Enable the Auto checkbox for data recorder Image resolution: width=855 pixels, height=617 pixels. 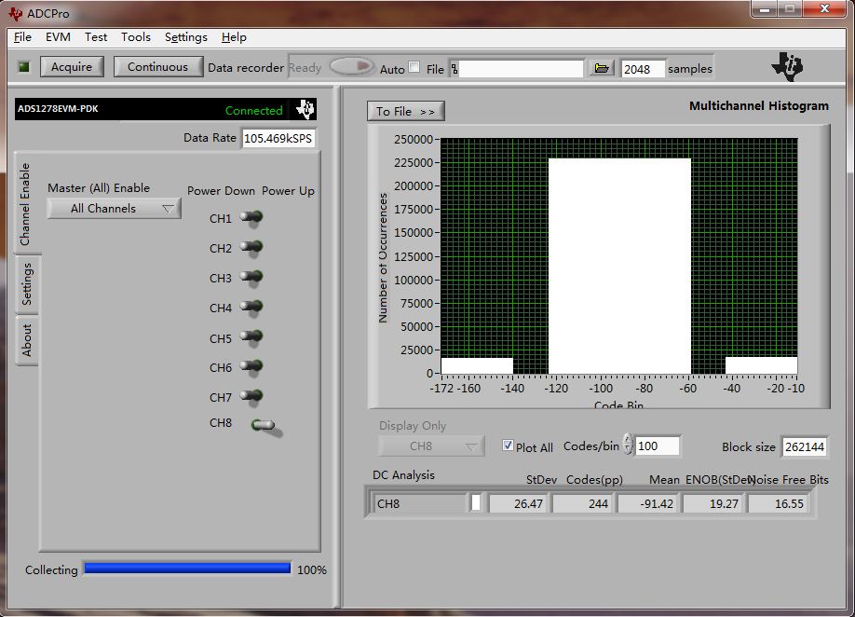[x=414, y=67]
